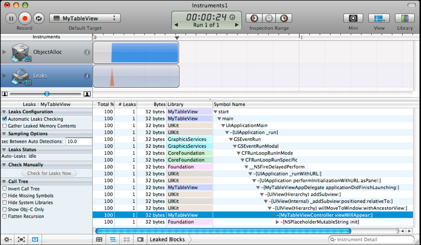Enable Hide System Libraries checkbox
Viewport: 421px width, 245px height.
pyautogui.click(x=4, y=202)
